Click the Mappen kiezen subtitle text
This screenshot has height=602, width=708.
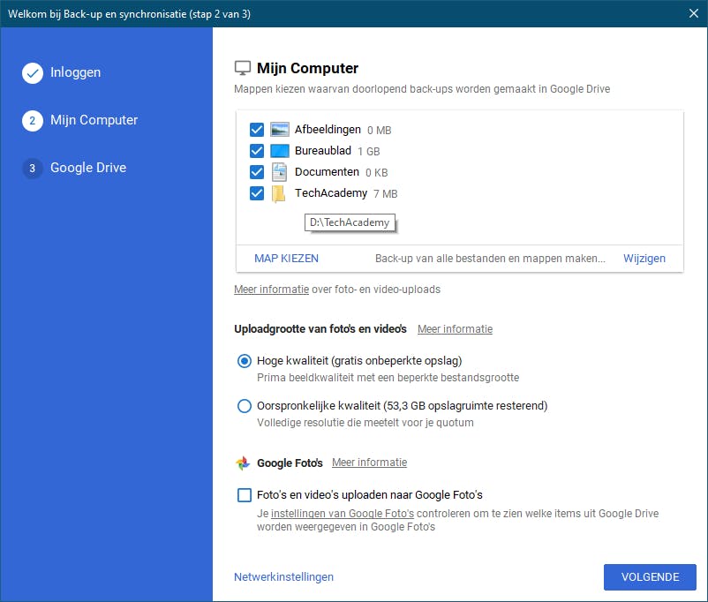pyautogui.click(x=422, y=89)
